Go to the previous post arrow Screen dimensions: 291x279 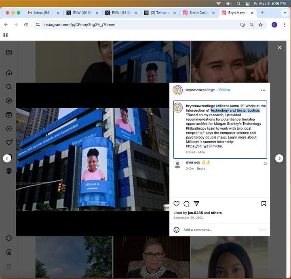pyautogui.click(x=7, y=158)
